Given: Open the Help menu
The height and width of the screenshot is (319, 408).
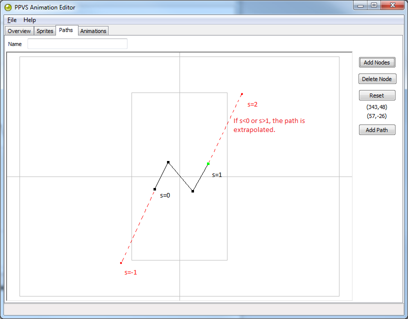Looking at the screenshot, I should [29, 20].
